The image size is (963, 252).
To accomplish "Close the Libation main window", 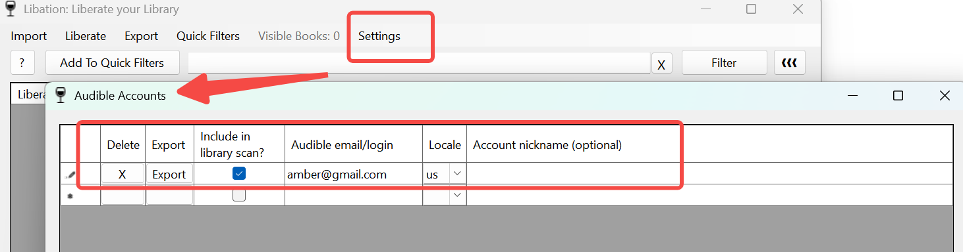I will tap(798, 9).
